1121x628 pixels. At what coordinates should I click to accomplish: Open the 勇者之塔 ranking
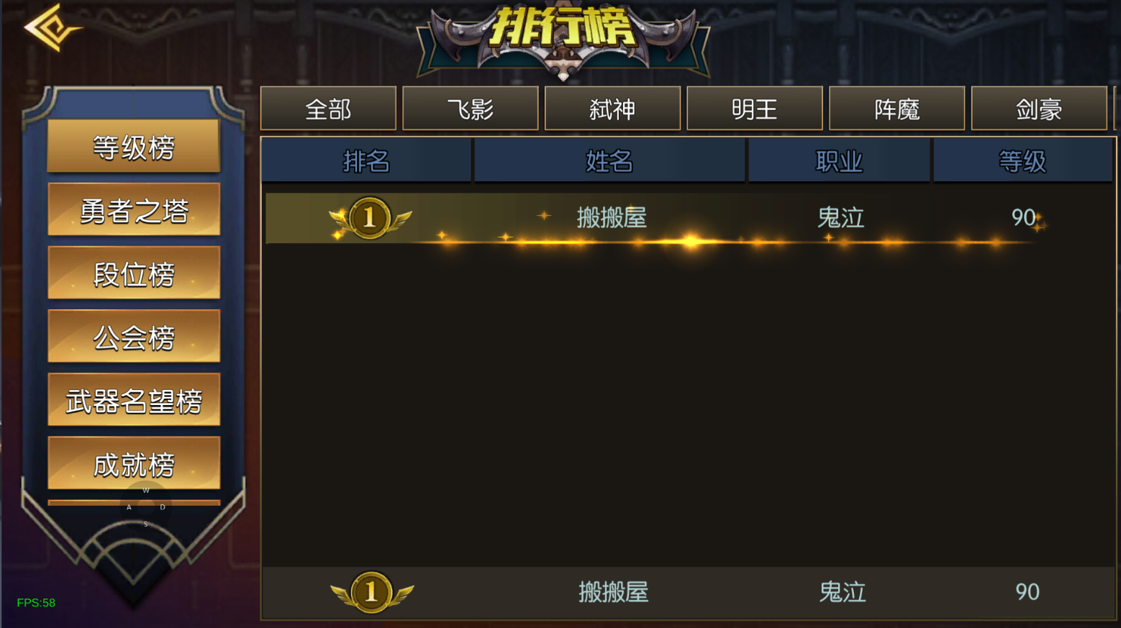coord(134,209)
